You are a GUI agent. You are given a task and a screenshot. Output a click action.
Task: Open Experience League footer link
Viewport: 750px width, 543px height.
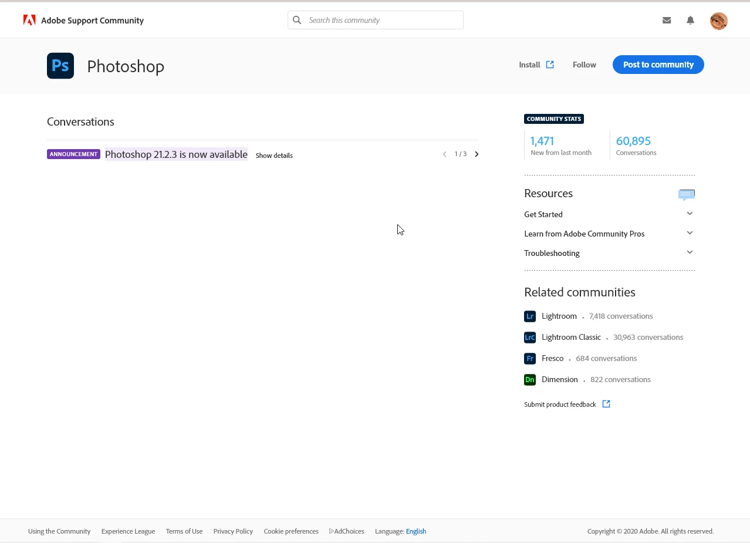[128, 531]
